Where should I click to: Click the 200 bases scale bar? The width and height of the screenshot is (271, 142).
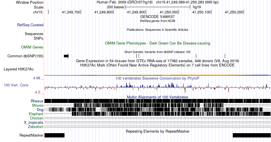tap(158, 7)
